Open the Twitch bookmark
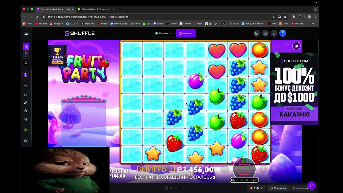 coord(158,24)
